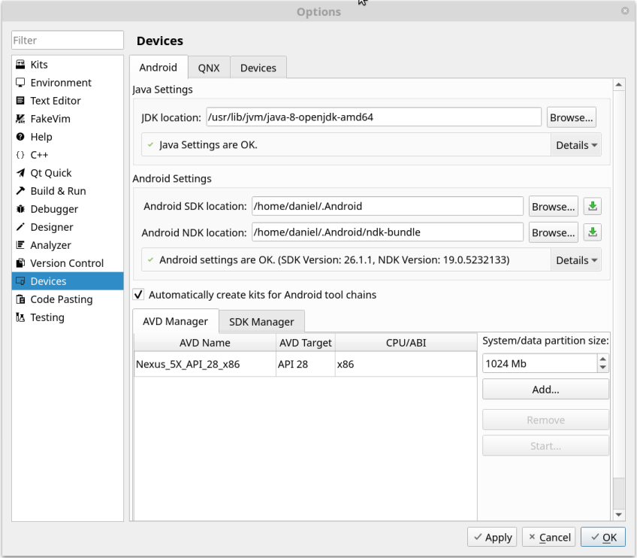This screenshot has width=637, height=558.
Task: Select the Qt Quick paper-plane icon
Action: [x=20, y=173]
